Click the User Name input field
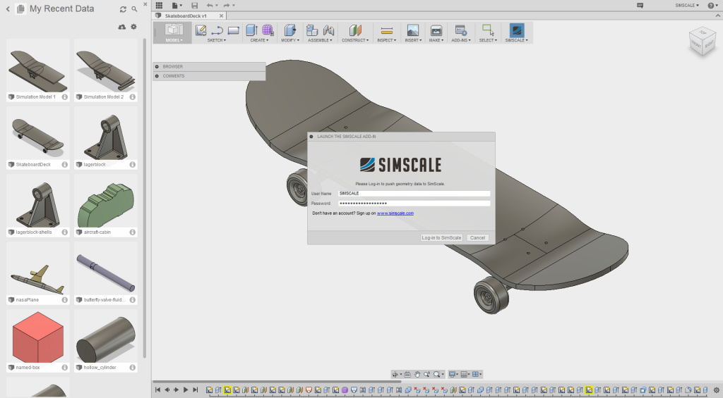The height and width of the screenshot is (398, 723). click(414, 193)
